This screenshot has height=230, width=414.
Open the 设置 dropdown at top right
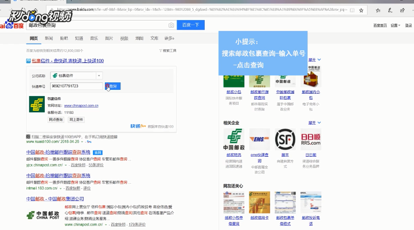pos(395,25)
